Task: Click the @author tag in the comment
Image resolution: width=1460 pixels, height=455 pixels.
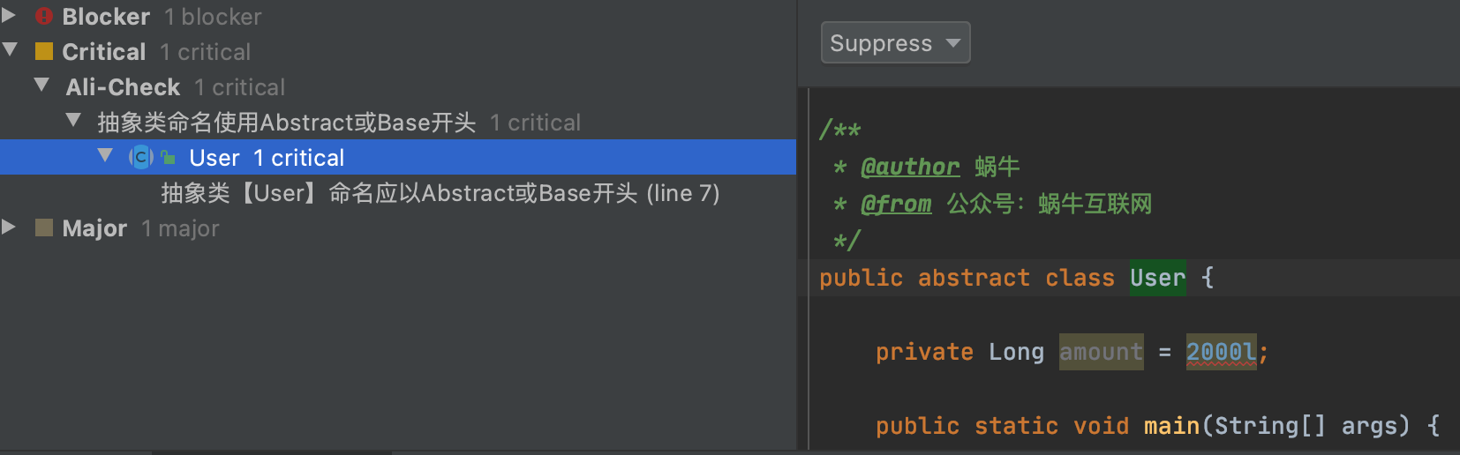Action: pyautogui.click(x=910, y=167)
